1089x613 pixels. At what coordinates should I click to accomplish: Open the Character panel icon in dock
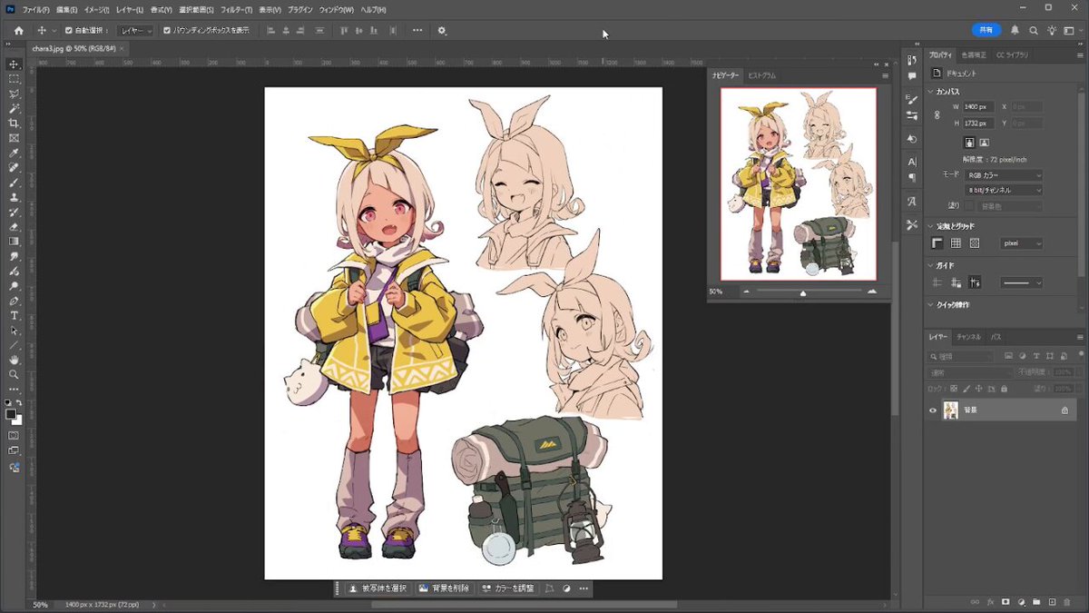(912, 162)
